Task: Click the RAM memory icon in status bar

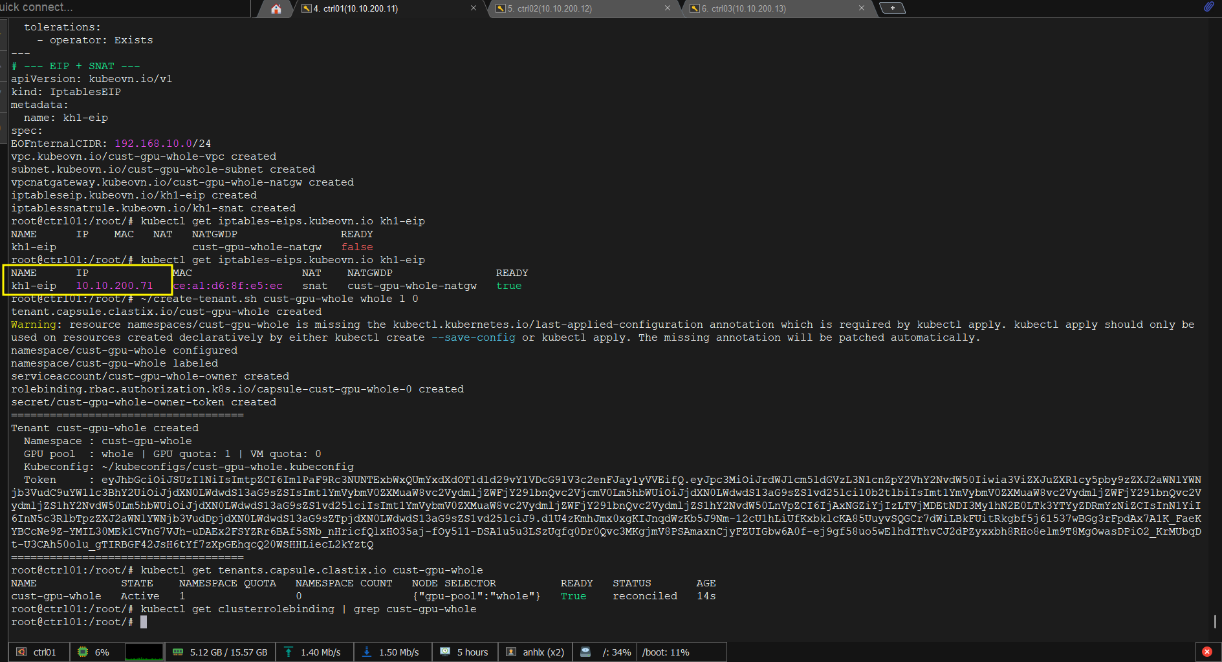Action: [178, 652]
